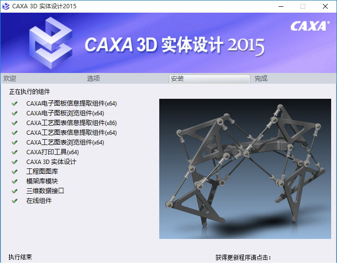Viewport: 337px width, 273px height.
Task: Click the status text 执行结束
Action: point(20,257)
